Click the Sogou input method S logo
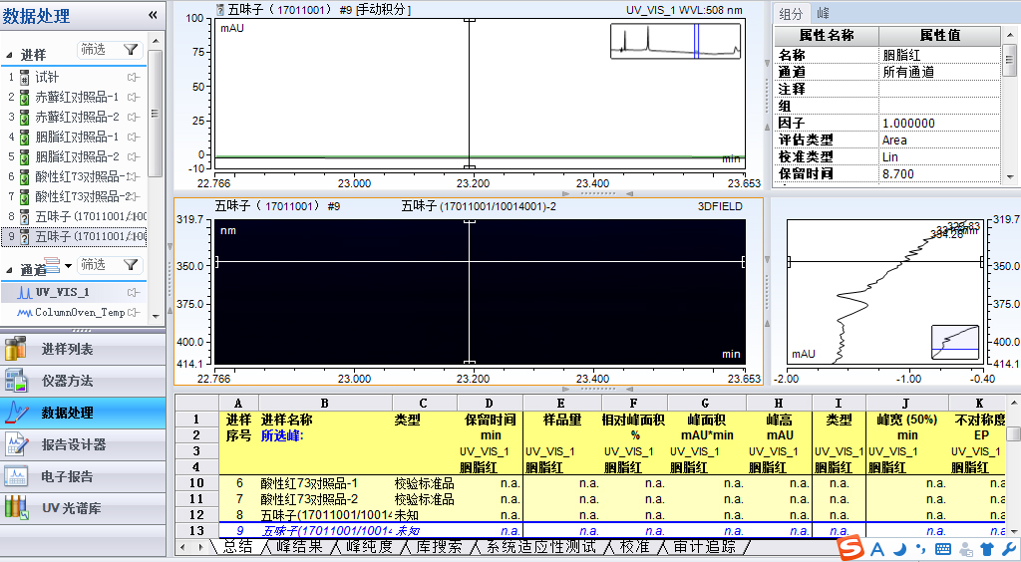Screen dimensions: 1021x562 (851, 548)
